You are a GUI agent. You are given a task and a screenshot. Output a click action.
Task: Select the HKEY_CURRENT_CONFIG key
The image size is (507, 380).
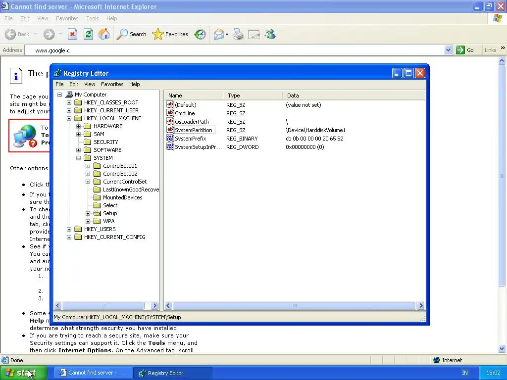pyautogui.click(x=114, y=237)
